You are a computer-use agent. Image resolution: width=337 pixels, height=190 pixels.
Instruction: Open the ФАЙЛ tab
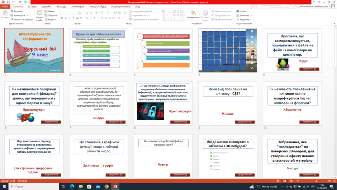5,7
